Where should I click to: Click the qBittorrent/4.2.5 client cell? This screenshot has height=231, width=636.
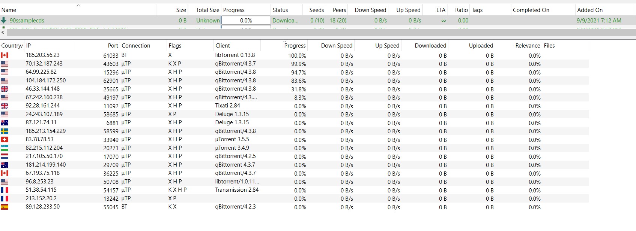(x=235, y=156)
